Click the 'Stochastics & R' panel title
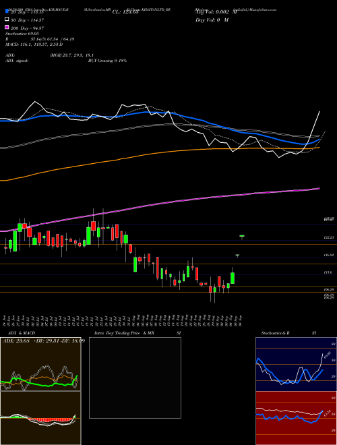Image resolution: width=337 pixels, height=445 pixels. click(276, 333)
